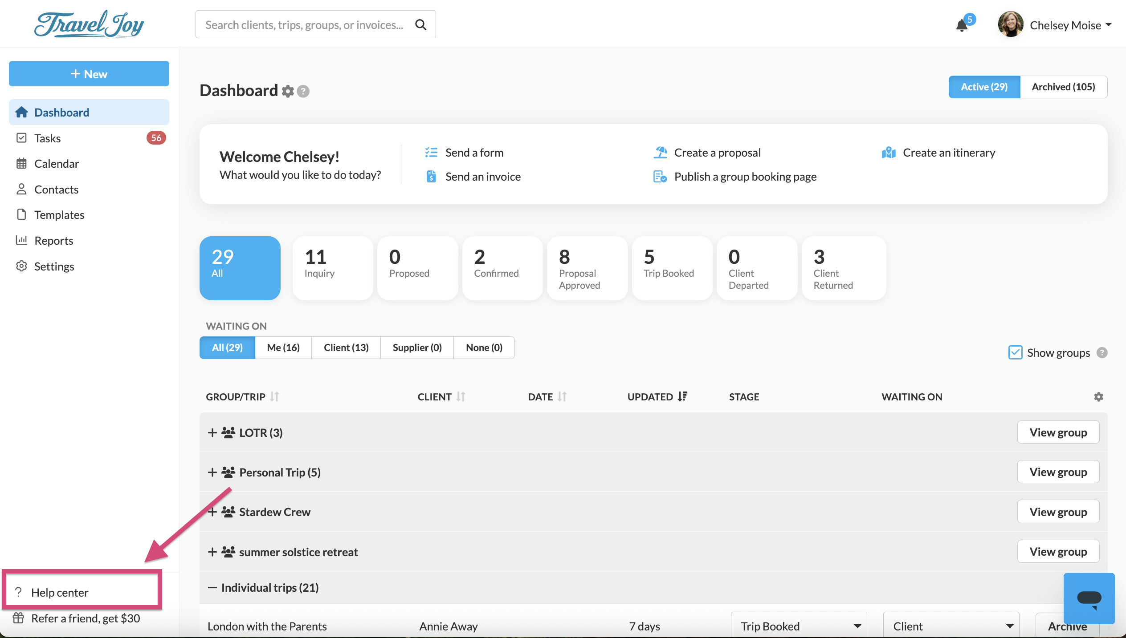
Task: Switch to Archived (105) trips
Action: [x=1063, y=87]
